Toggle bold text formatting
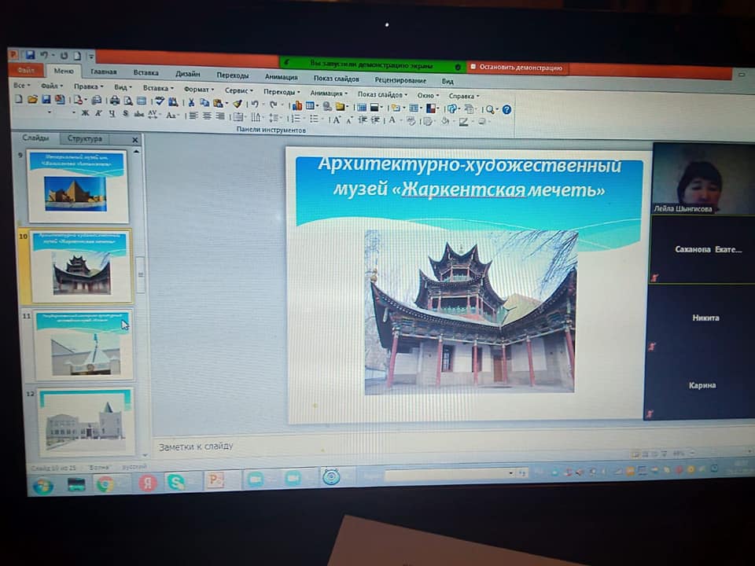This screenshot has height=566, width=755. (85, 114)
